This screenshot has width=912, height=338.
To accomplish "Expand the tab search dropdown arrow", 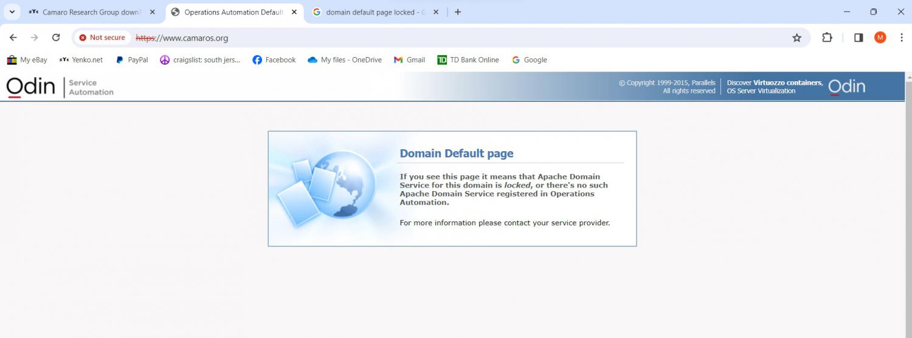I will pos(12,12).
